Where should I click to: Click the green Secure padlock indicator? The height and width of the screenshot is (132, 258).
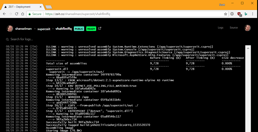(35, 14)
